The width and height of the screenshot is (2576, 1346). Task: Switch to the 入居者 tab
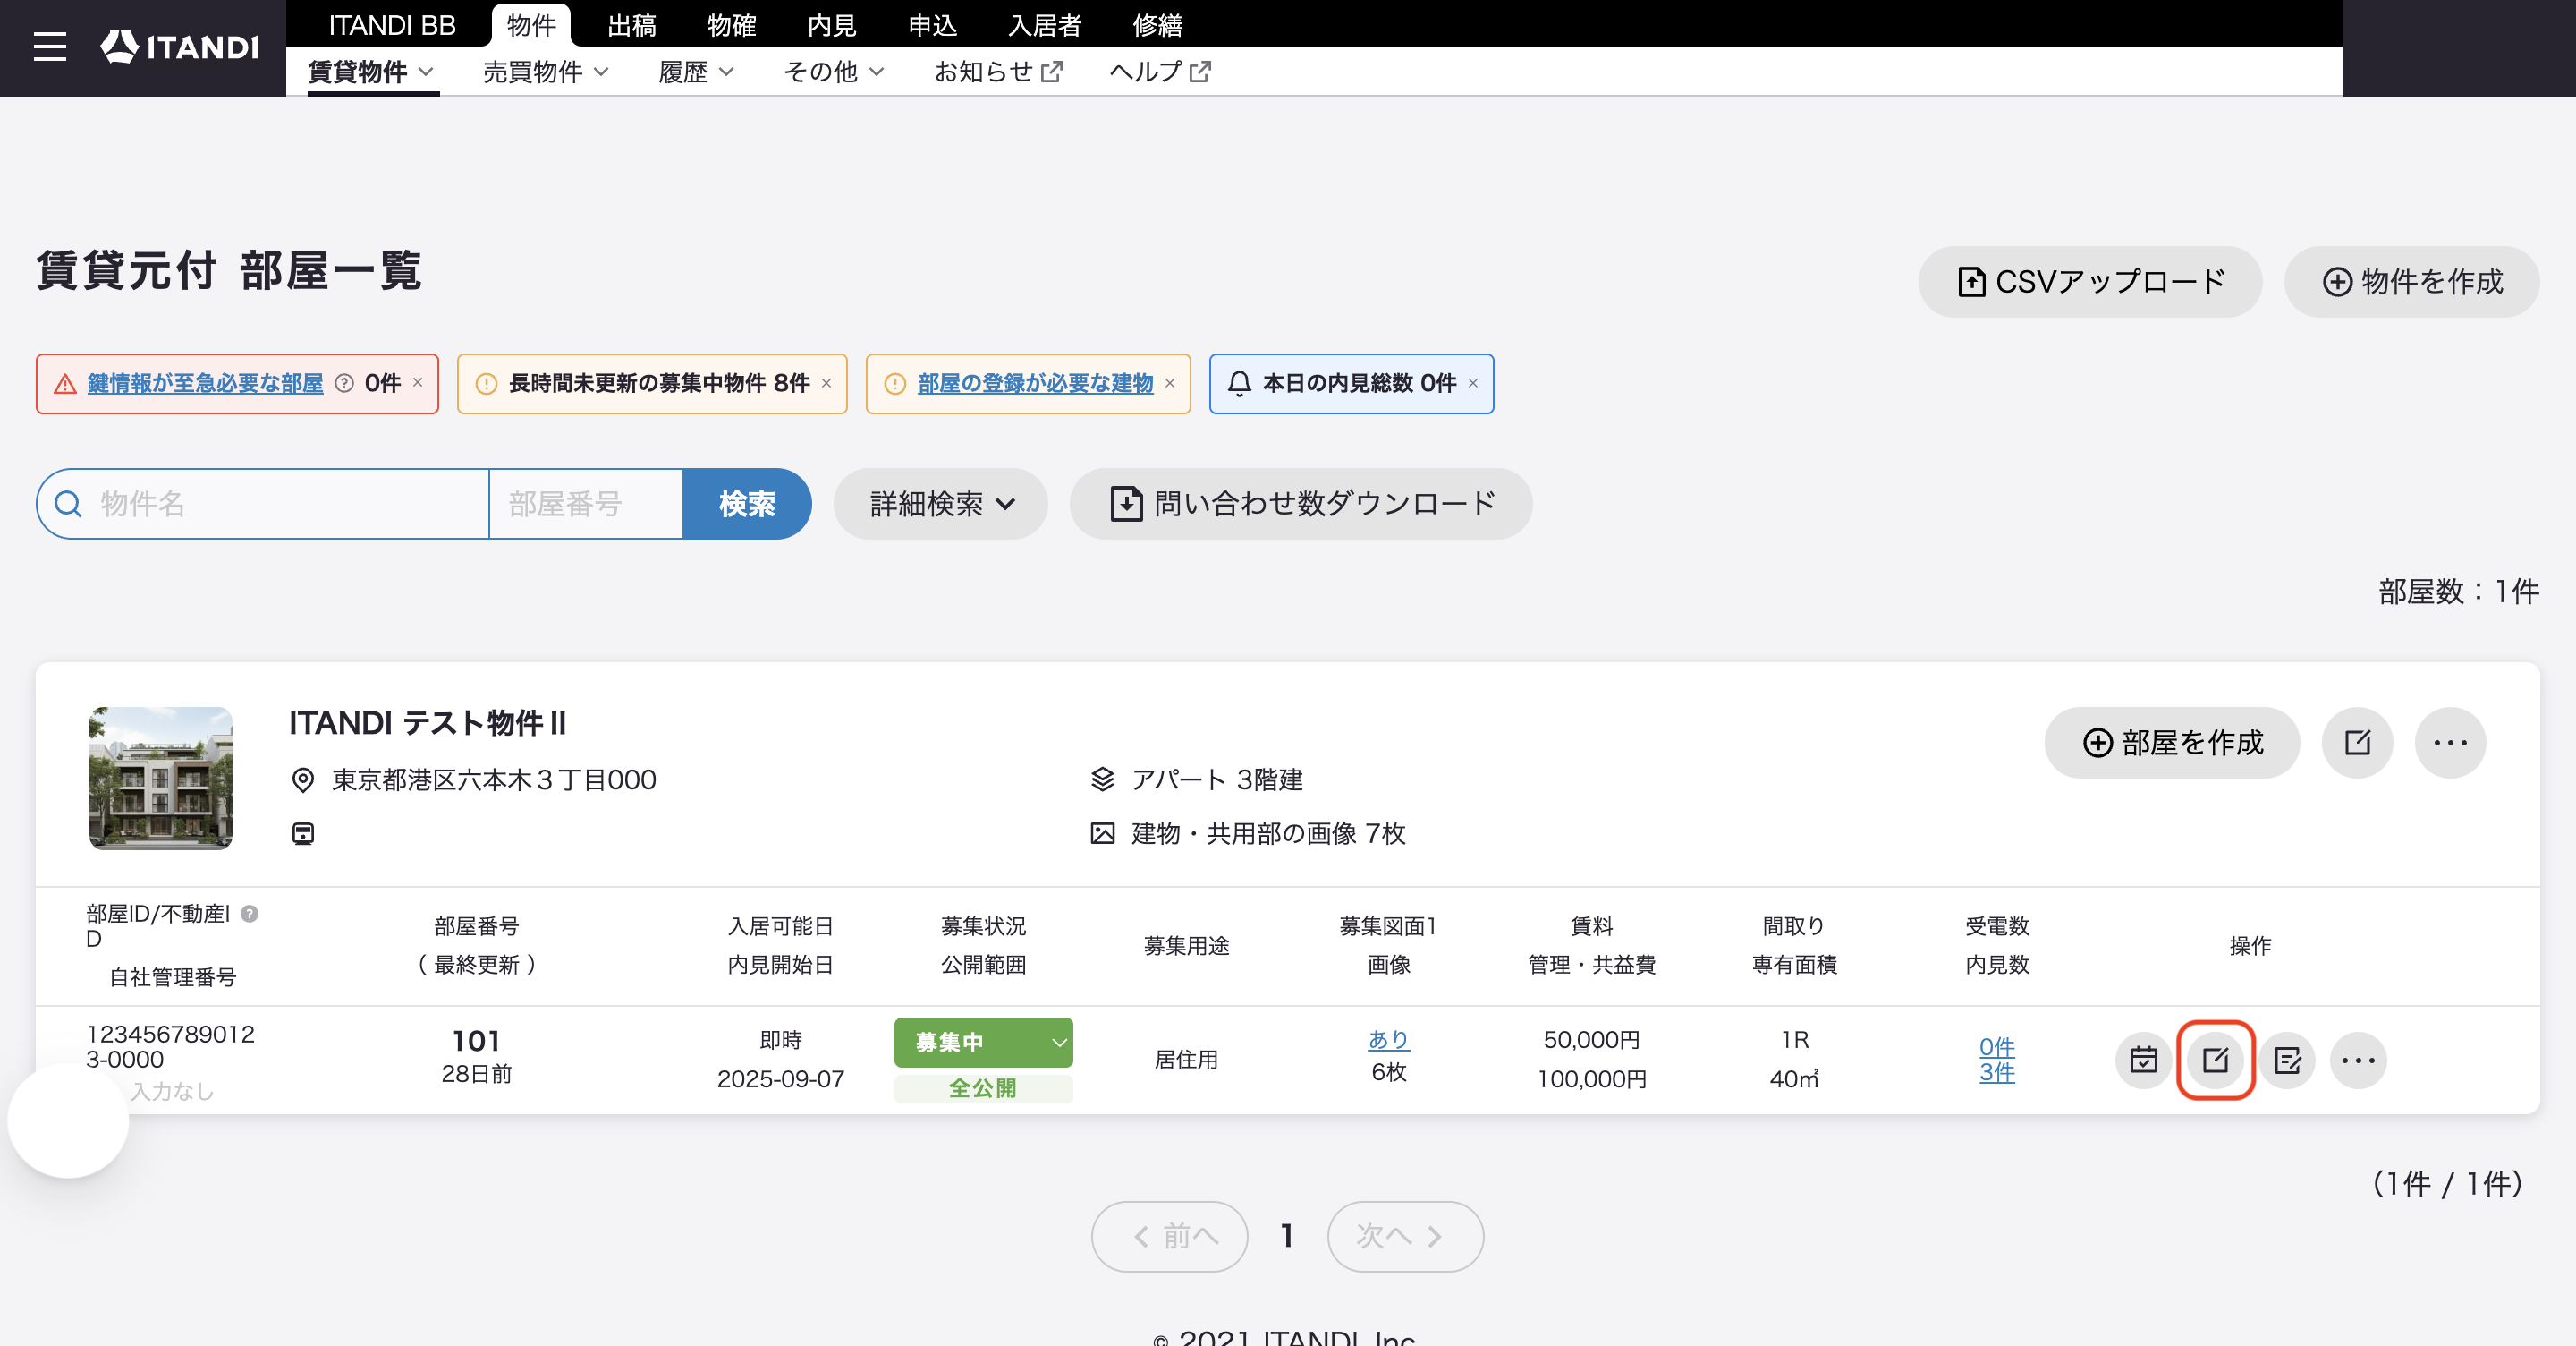pyautogui.click(x=1045, y=25)
